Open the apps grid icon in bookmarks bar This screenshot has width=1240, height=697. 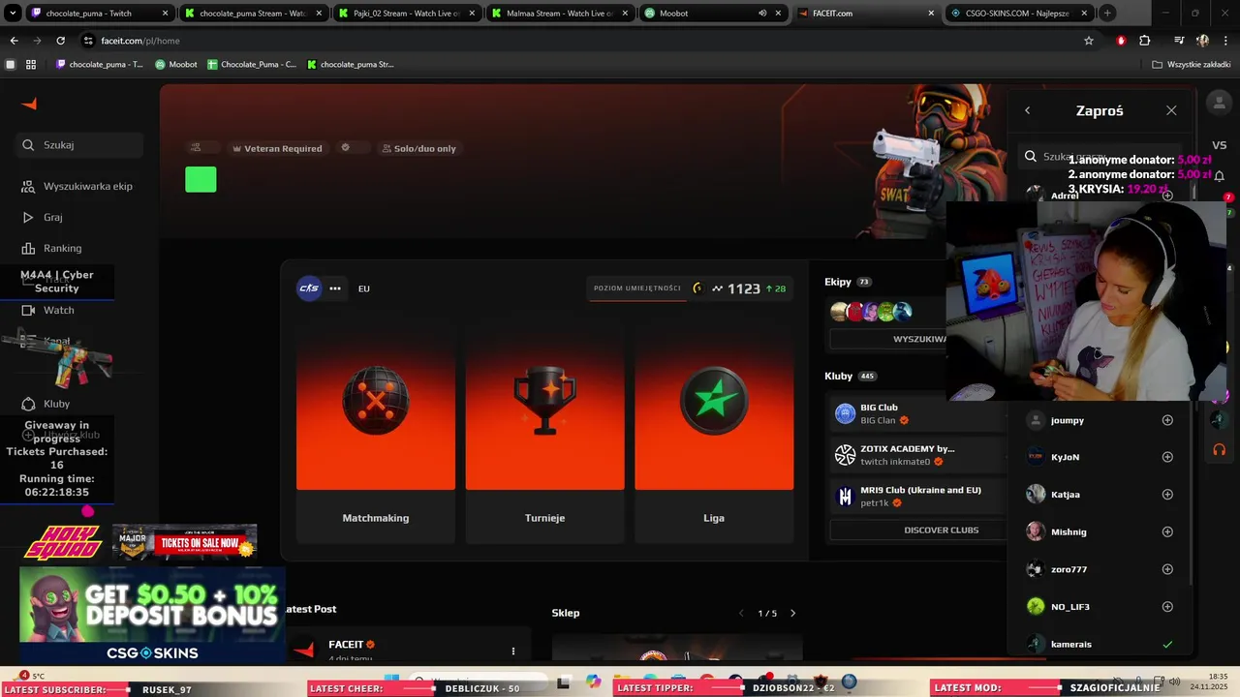click(31, 64)
